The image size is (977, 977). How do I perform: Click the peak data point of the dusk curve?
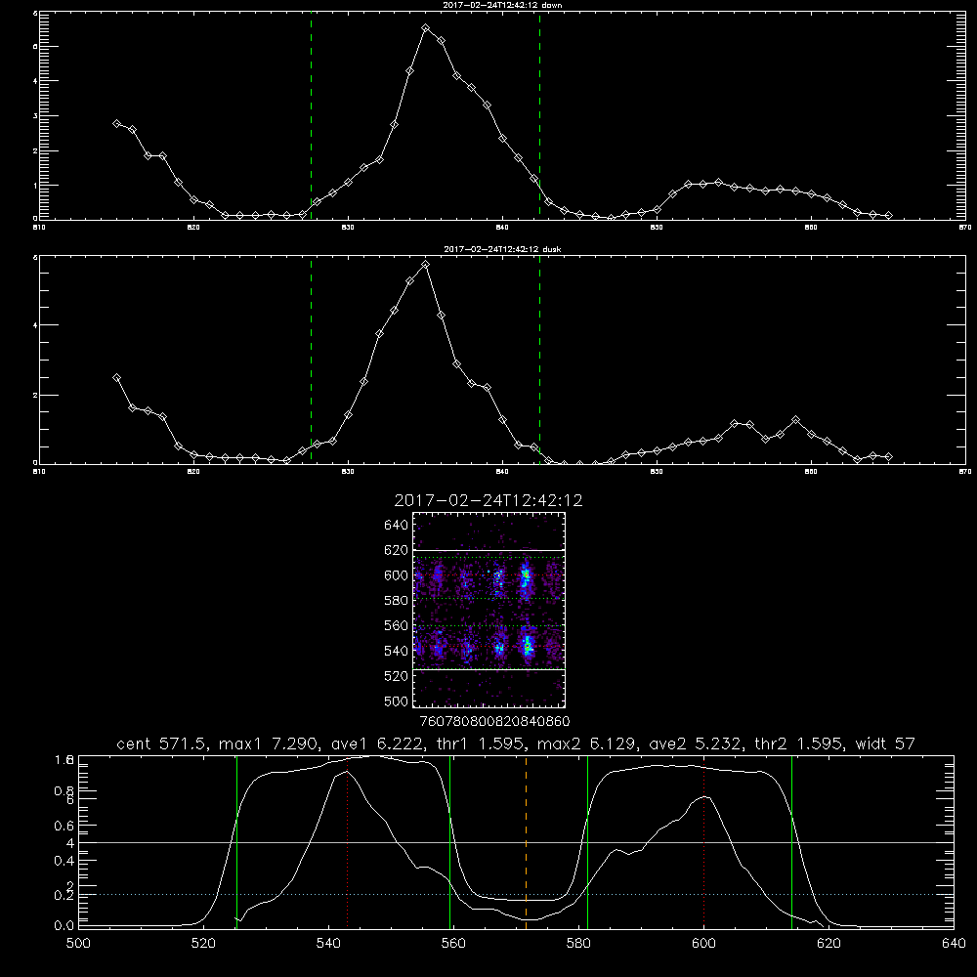[426, 264]
